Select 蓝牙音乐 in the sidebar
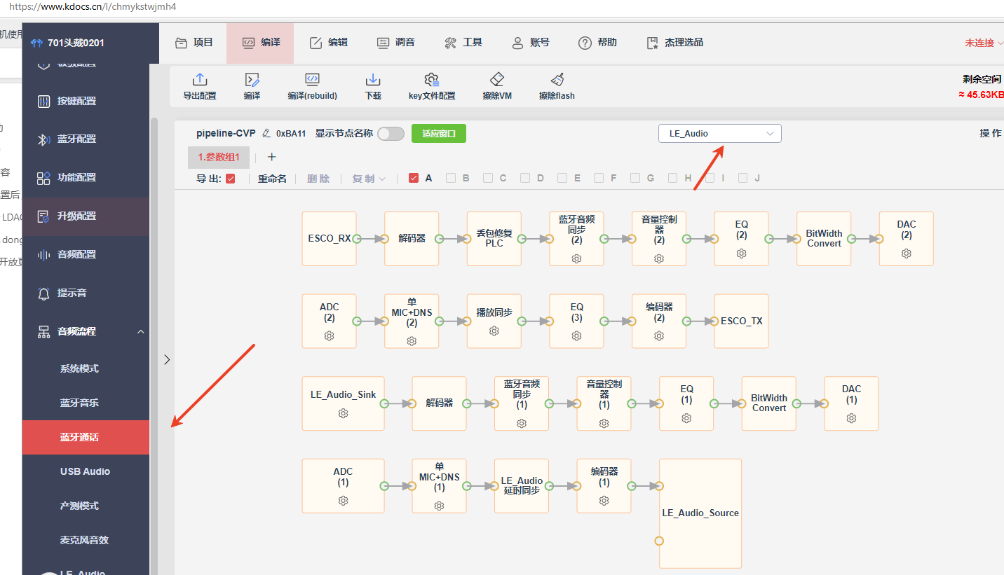Viewport: 1004px width, 575px height. click(x=86, y=403)
